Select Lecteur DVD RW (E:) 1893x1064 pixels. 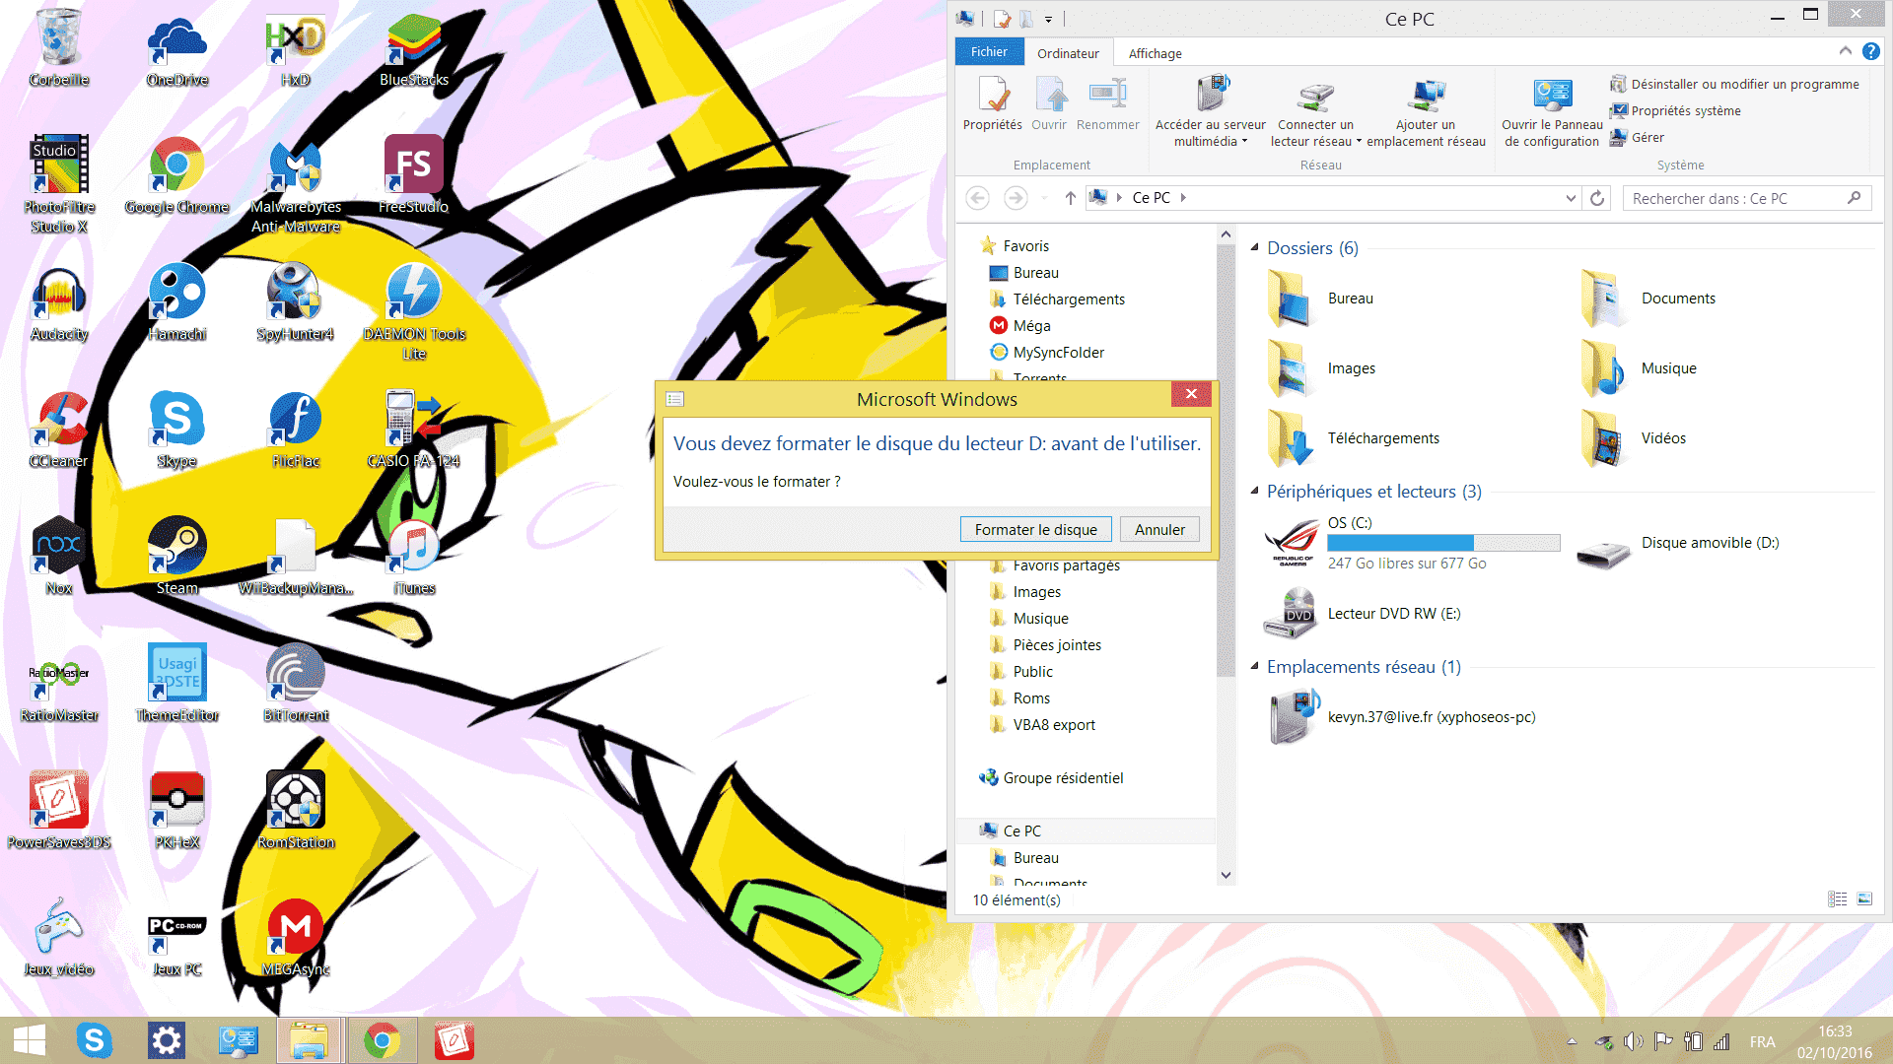[x=1363, y=614]
